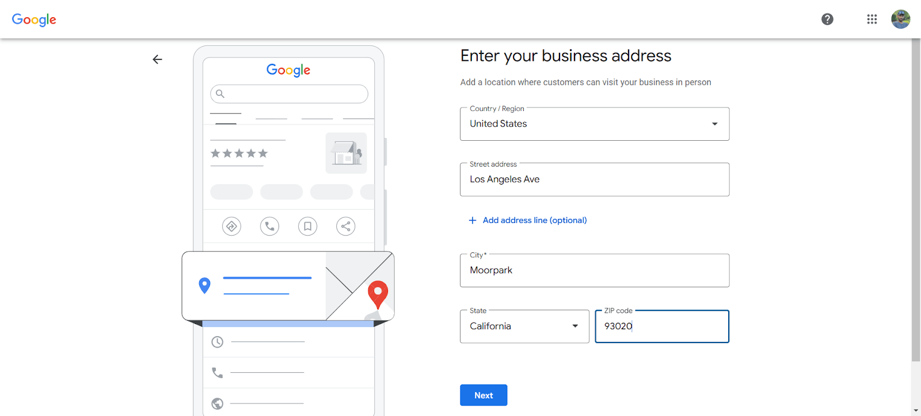Open the account profile picture
The height and width of the screenshot is (416, 921).
(x=901, y=19)
